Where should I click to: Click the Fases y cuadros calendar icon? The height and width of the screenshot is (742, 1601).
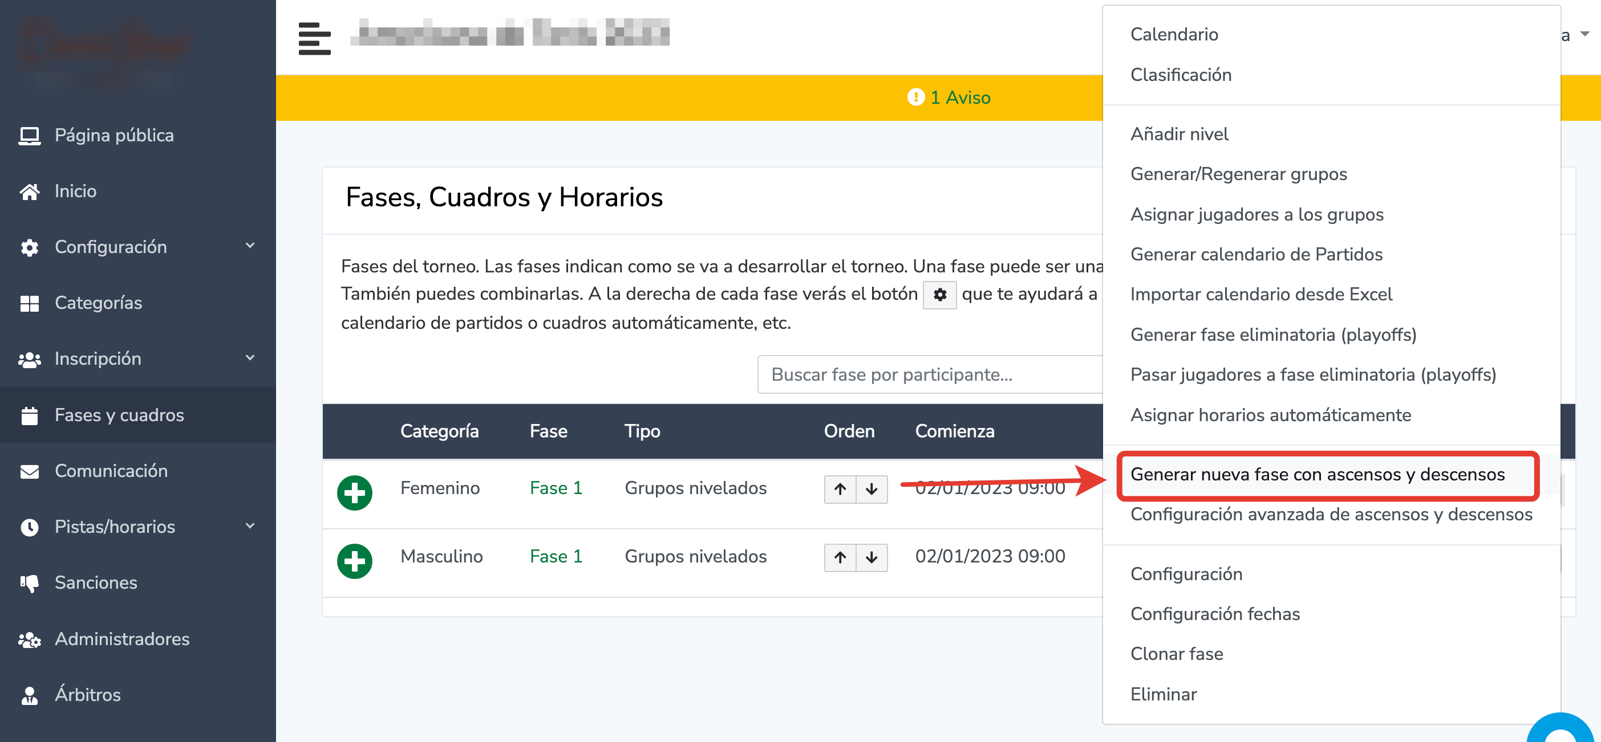pyautogui.click(x=29, y=415)
